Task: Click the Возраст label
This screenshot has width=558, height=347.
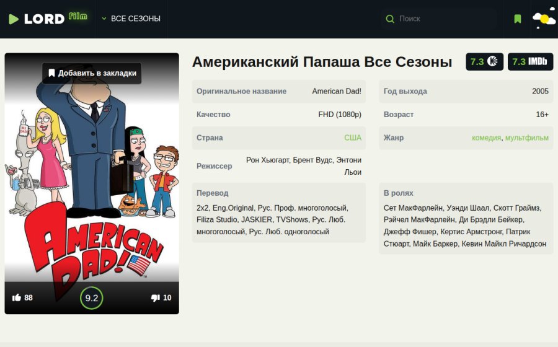Action: click(398, 115)
